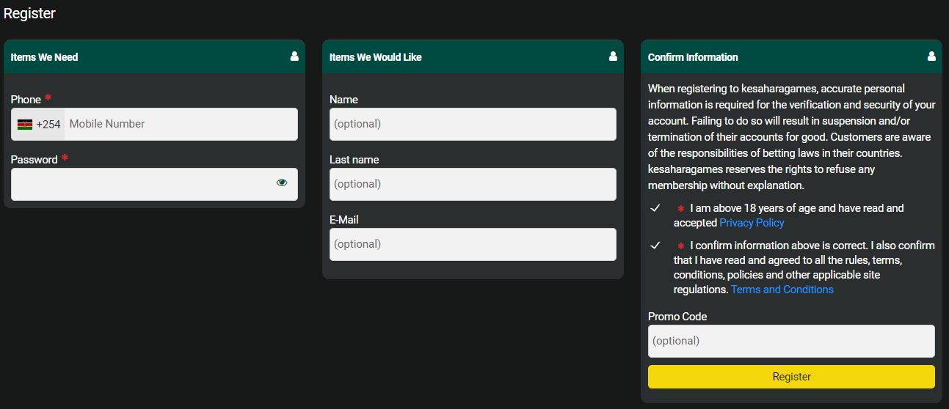Image resolution: width=949 pixels, height=409 pixels.
Task: Click the Phone field label
Action: [26, 100]
